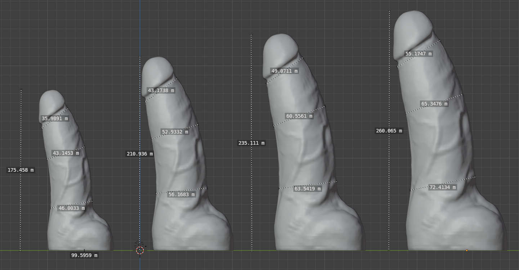Image resolution: width=519 pixels, height=270 pixels.
Task: Click the 235.111 m height measurement label
Action: click(251, 143)
